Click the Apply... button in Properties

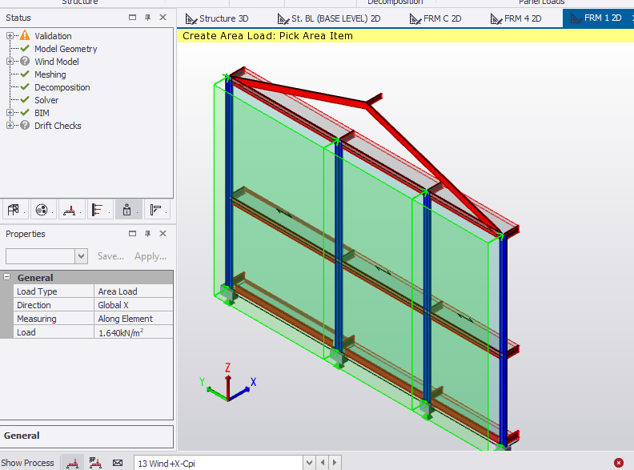pos(150,256)
